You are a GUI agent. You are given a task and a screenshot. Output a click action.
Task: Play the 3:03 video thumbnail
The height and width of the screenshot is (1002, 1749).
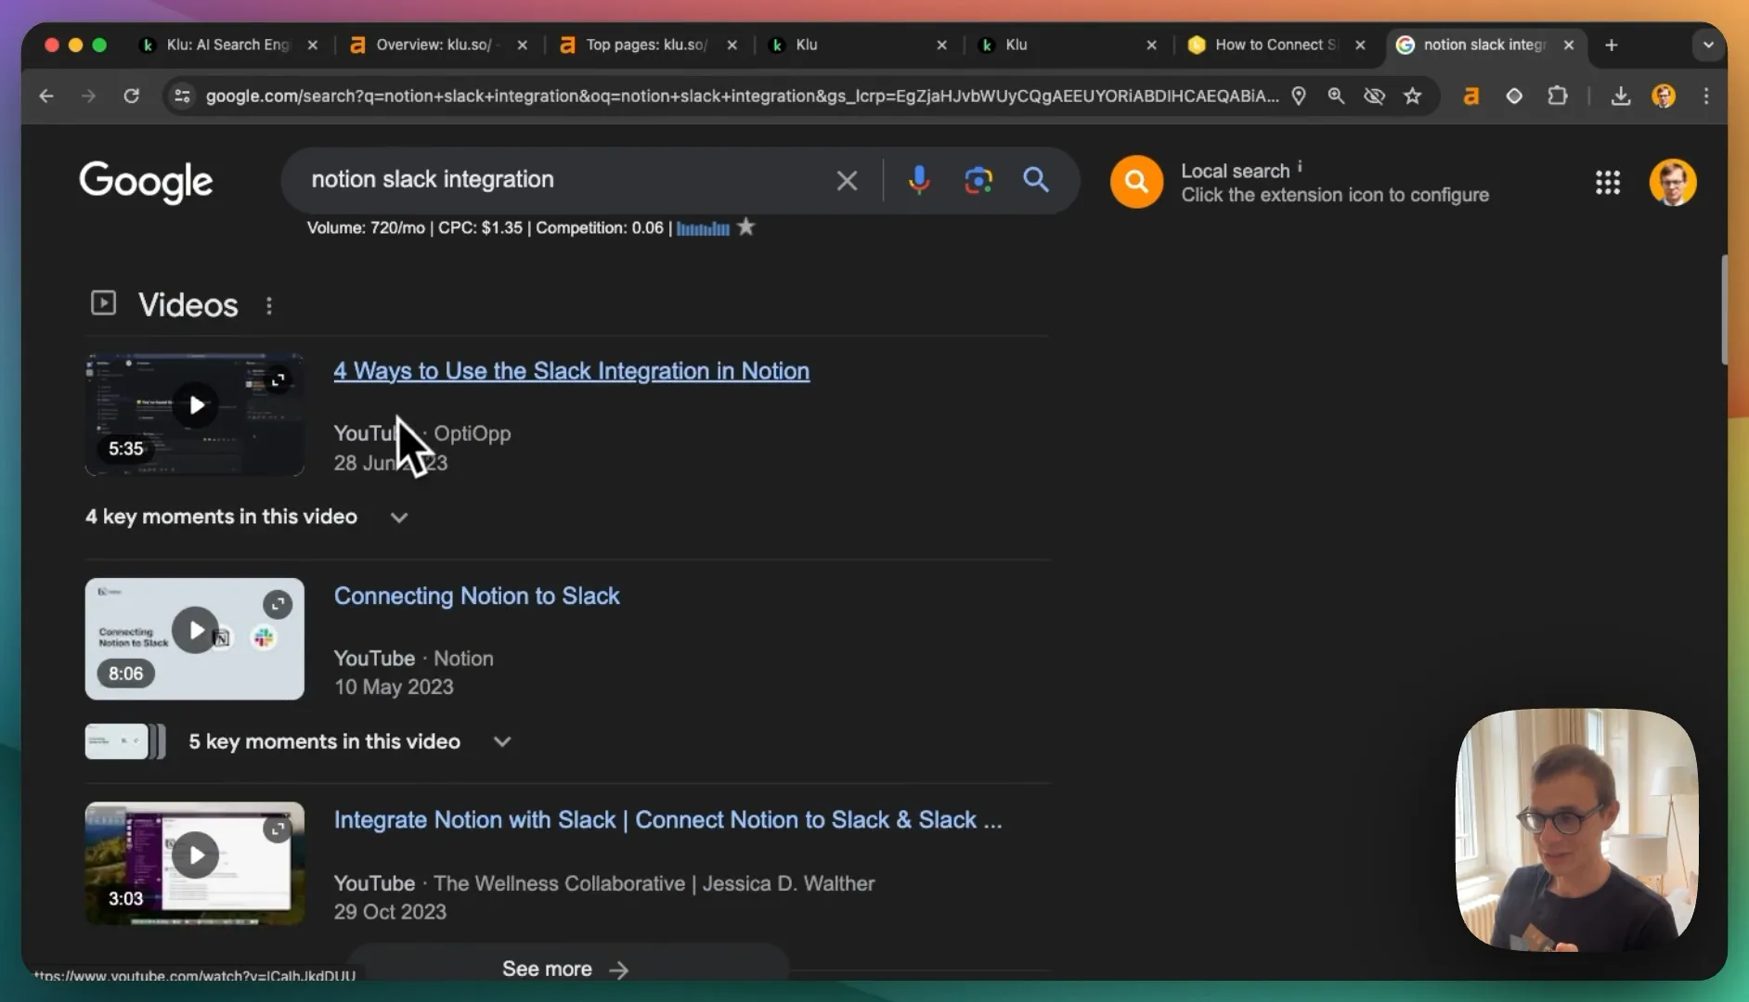point(194,864)
